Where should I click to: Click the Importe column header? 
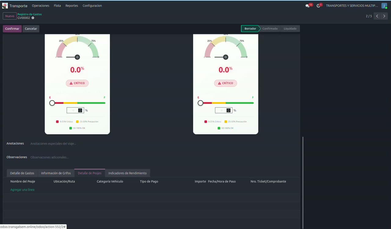[200, 181]
